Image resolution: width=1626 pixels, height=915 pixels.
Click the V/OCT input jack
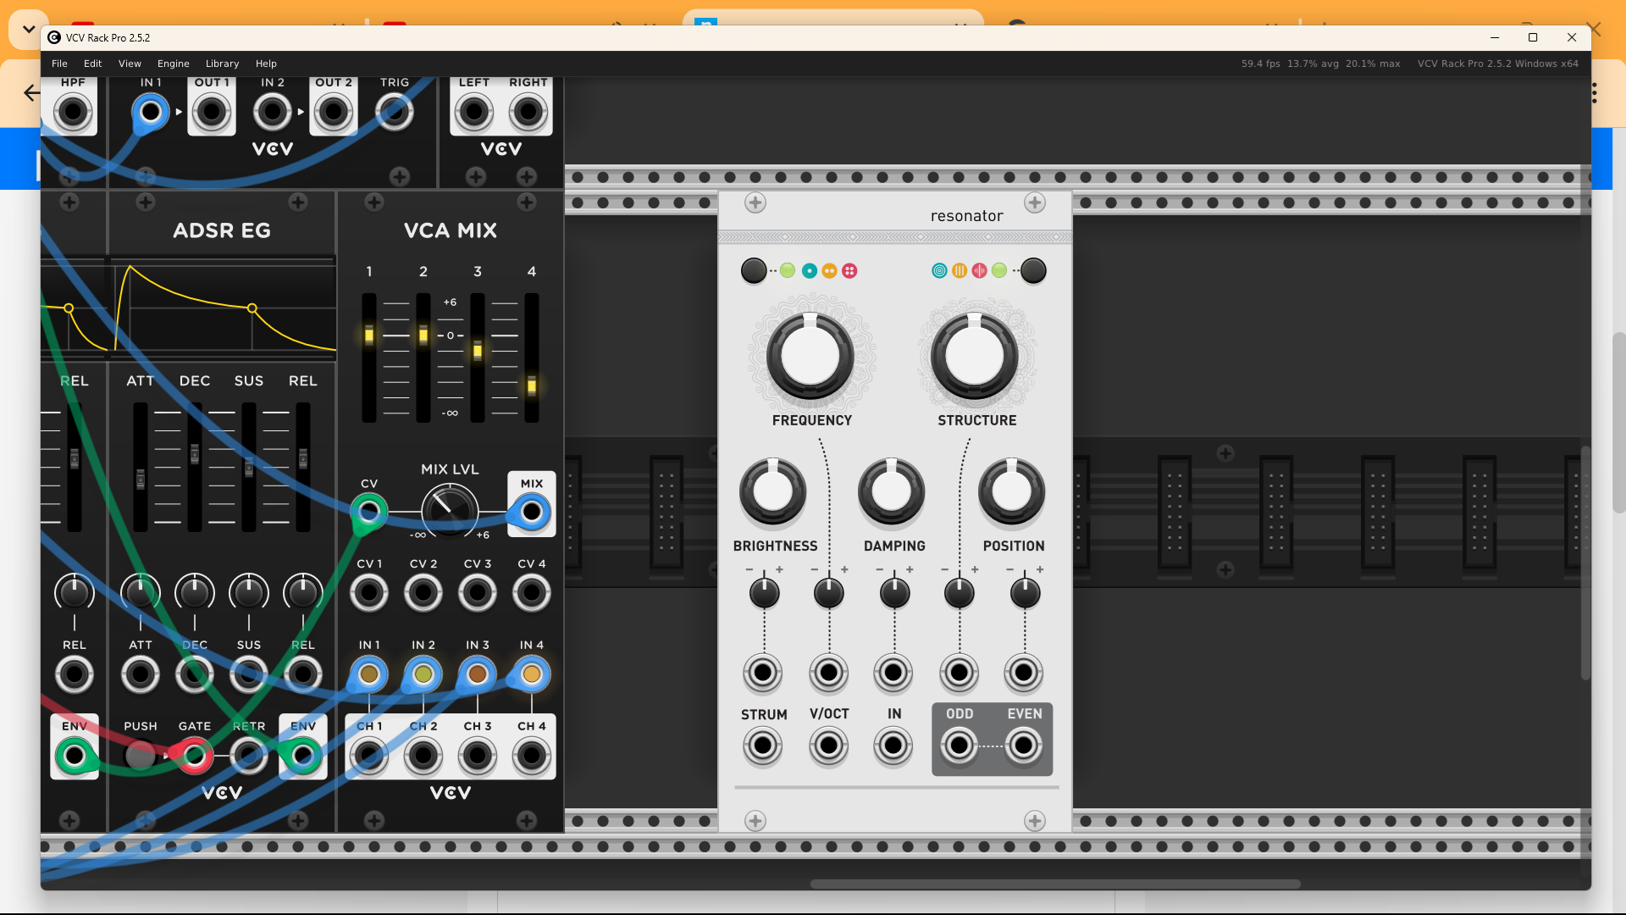click(x=829, y=746)
